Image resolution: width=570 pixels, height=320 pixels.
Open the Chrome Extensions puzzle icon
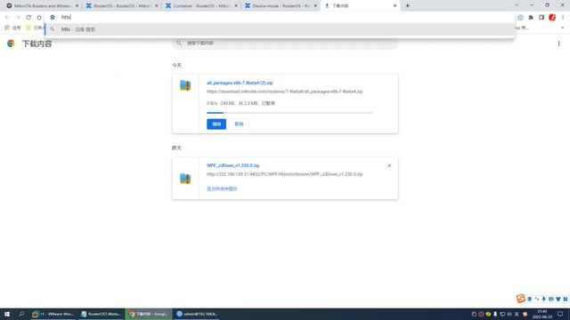(x=531, y=17)
